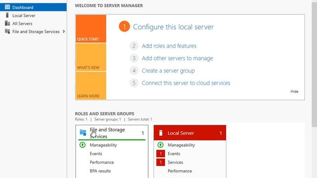Screen dimensions: 317x178
Task: Click the vertical scrollbar thumb
Action: click(x=314, y=65)
